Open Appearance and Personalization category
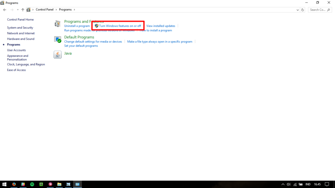 [17, 57]
